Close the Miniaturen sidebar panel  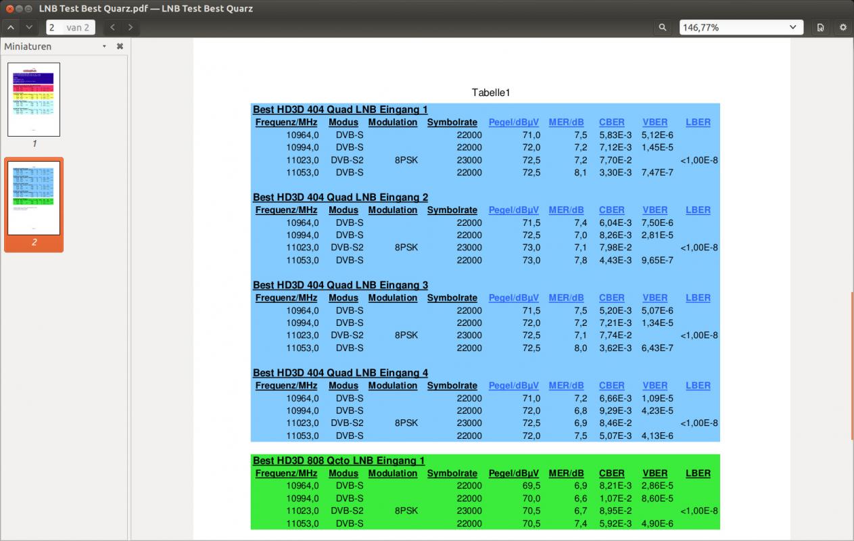(x=120, y=47)
